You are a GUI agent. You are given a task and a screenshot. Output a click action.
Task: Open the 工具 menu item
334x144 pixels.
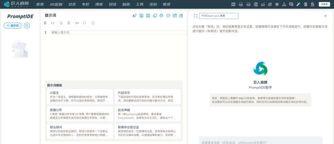click(139, 4)
